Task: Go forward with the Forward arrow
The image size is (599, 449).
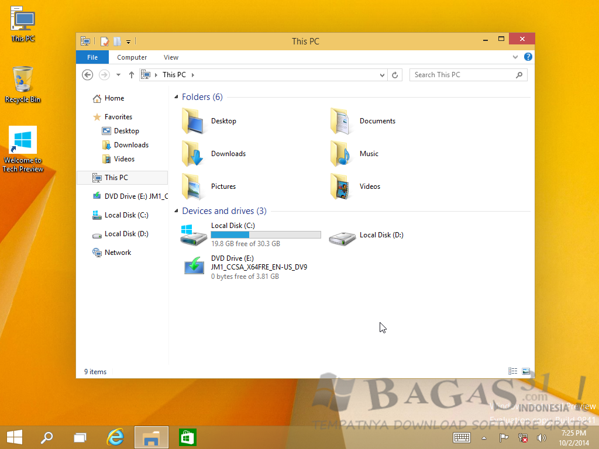Action: 104,75
